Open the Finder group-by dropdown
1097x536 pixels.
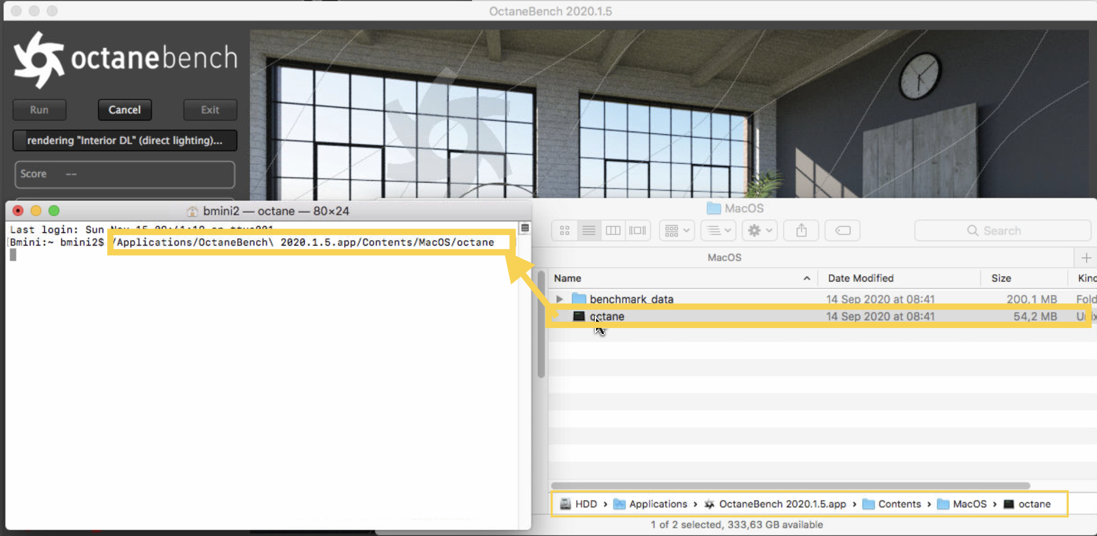click(x=677, y=231)
